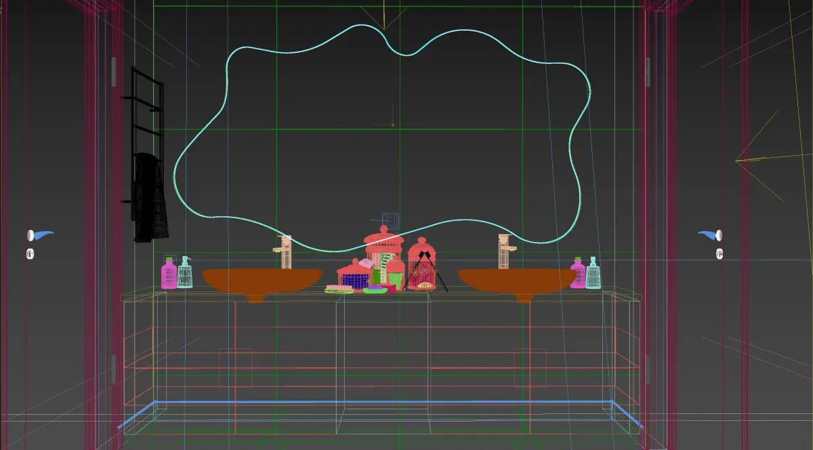Pick the green soap dish on the countertop

point(375,290)
